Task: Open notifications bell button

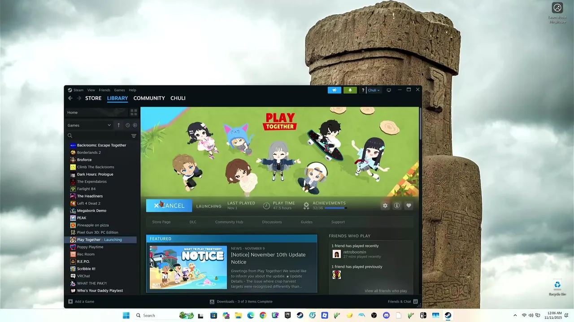Action: point(350,90)
